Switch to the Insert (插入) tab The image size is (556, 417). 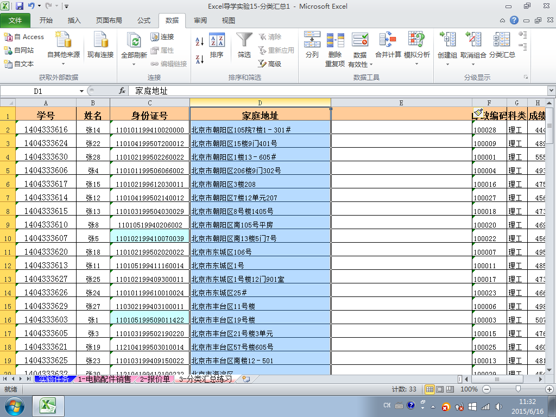(74, 21)
